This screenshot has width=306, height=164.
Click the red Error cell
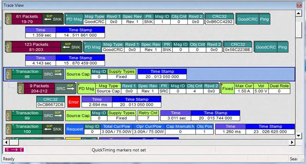[x=74, y=102]
